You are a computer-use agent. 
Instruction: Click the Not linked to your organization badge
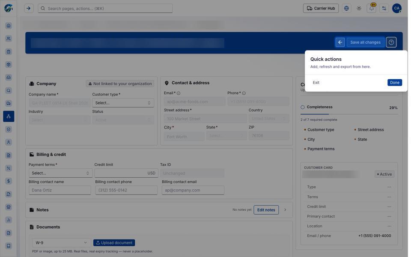point(120,84)
